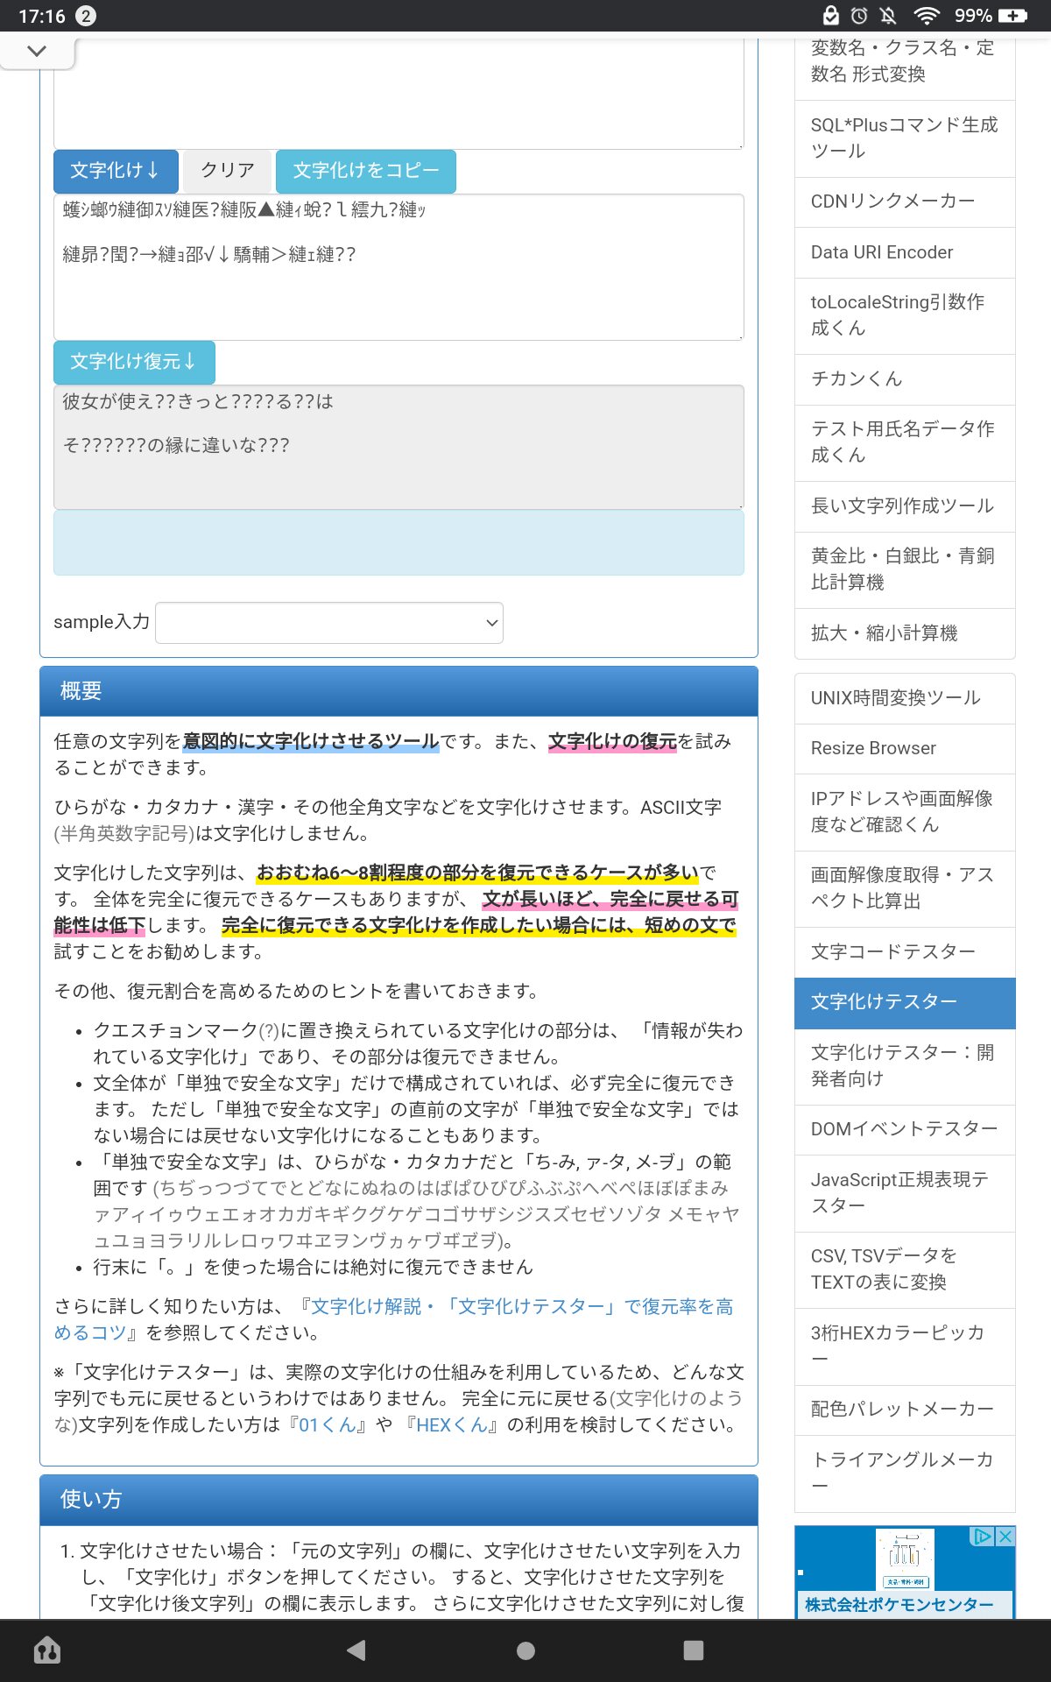The height and width of the screenshot is (1682, 1051).
Task: Tap the Android back navigation icon
Action: pyautogui.click(x=356, y=1650)
